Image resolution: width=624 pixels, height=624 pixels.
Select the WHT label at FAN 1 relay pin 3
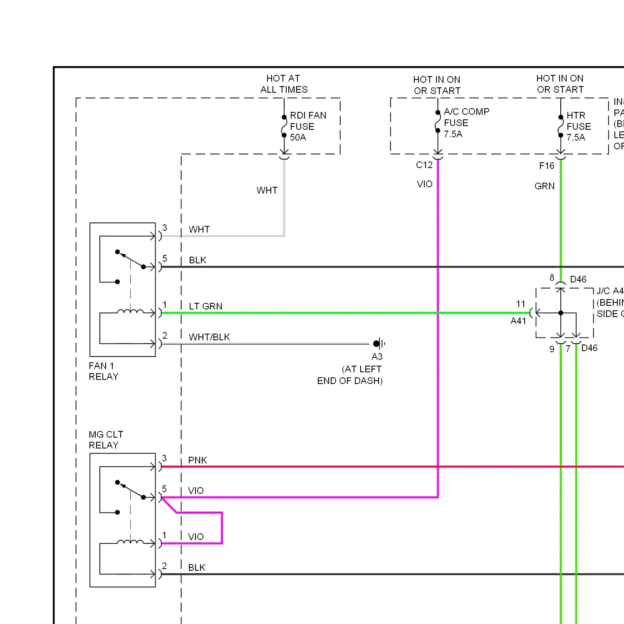199,230
